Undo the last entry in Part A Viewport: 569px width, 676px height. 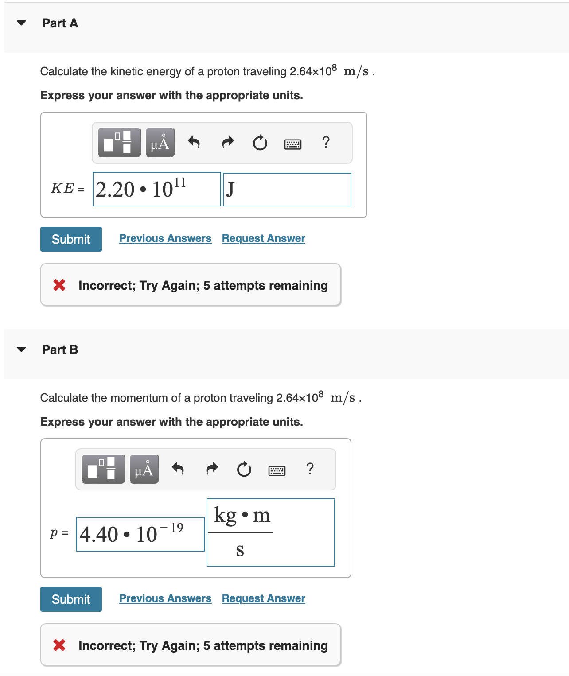coord(194,143)
